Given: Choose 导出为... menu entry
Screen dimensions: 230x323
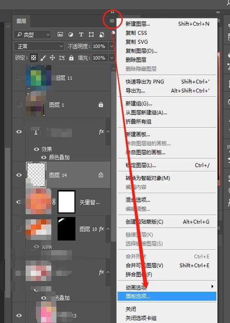Looking at the screenshot, I should click(x=167, y=91).
